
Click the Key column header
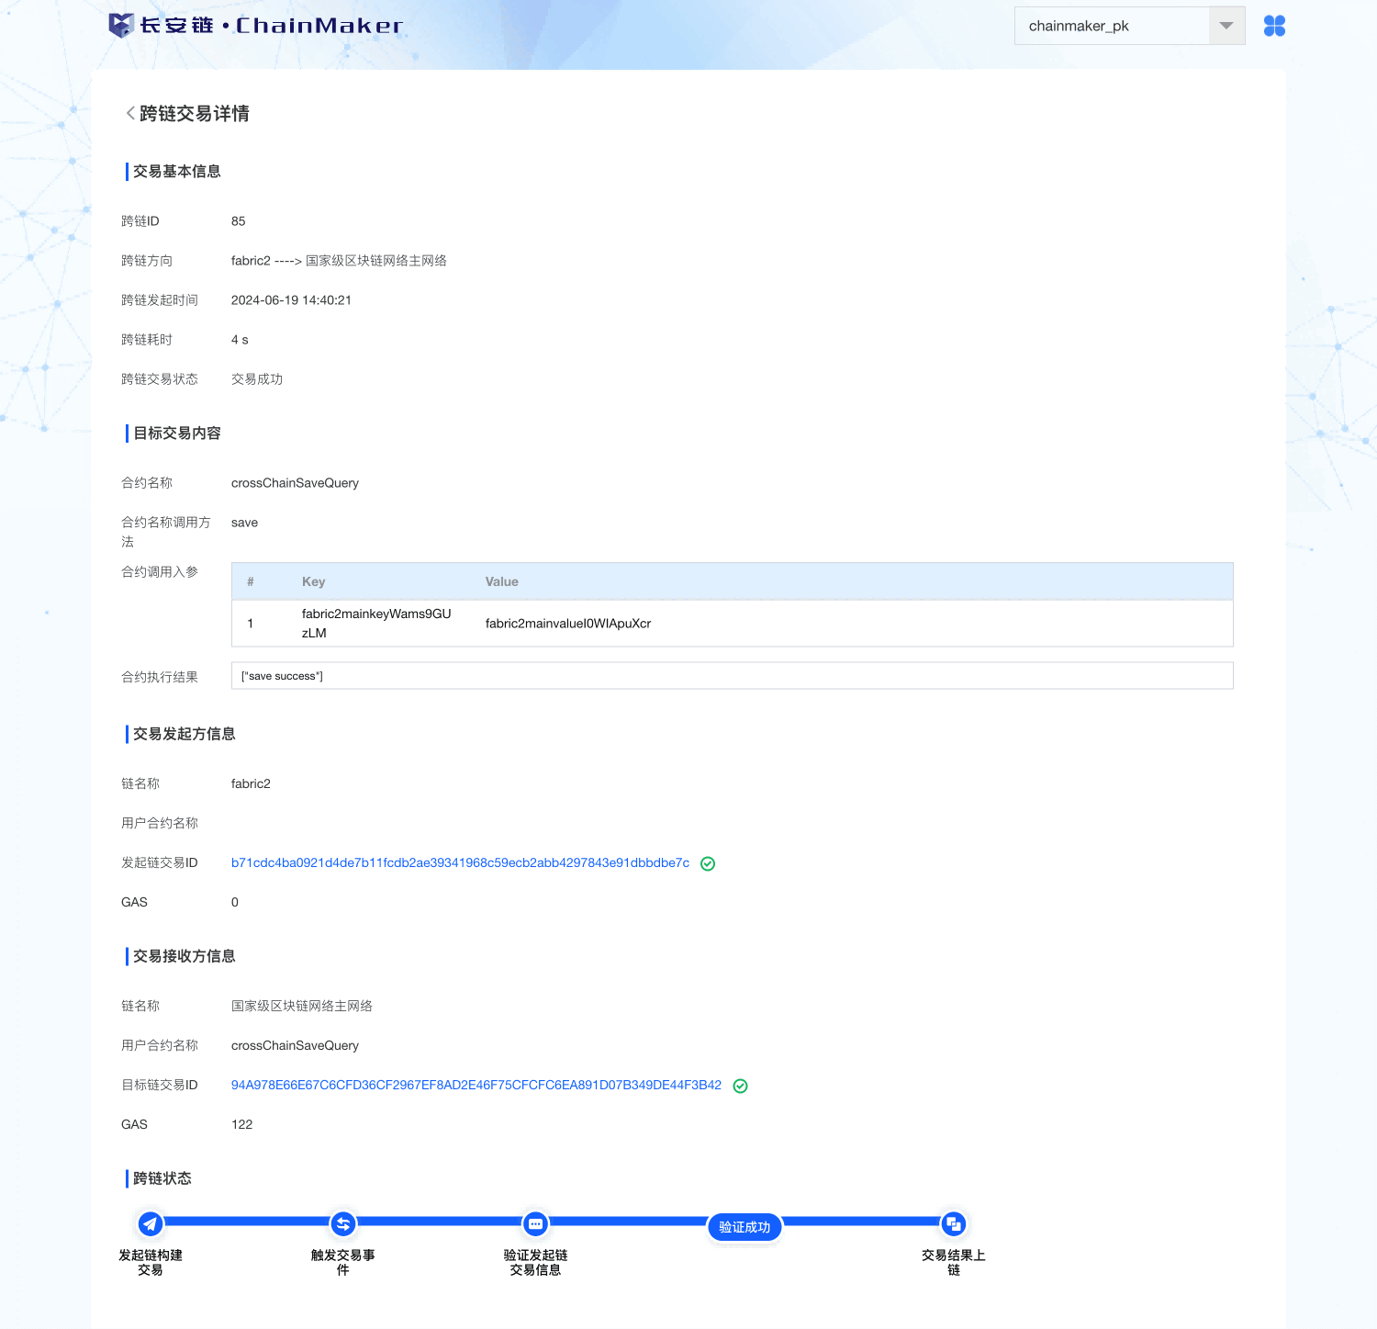click(313, 581)
